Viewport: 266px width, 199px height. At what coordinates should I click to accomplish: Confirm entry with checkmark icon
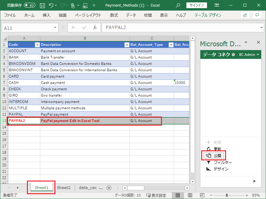click(x=84, y=27)
